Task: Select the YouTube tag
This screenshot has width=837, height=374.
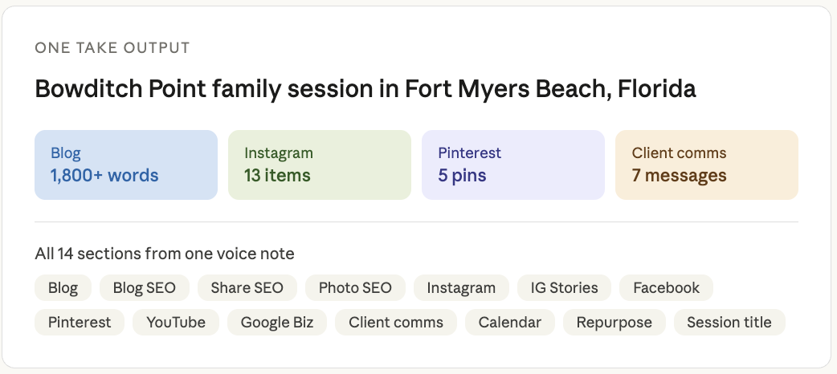Action: pos(176,323)
